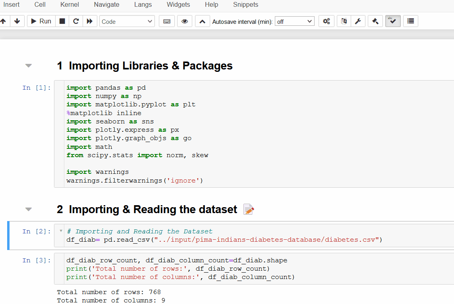Open the Widgets menu
The image size is (454, 304).
tap(178, 5)
